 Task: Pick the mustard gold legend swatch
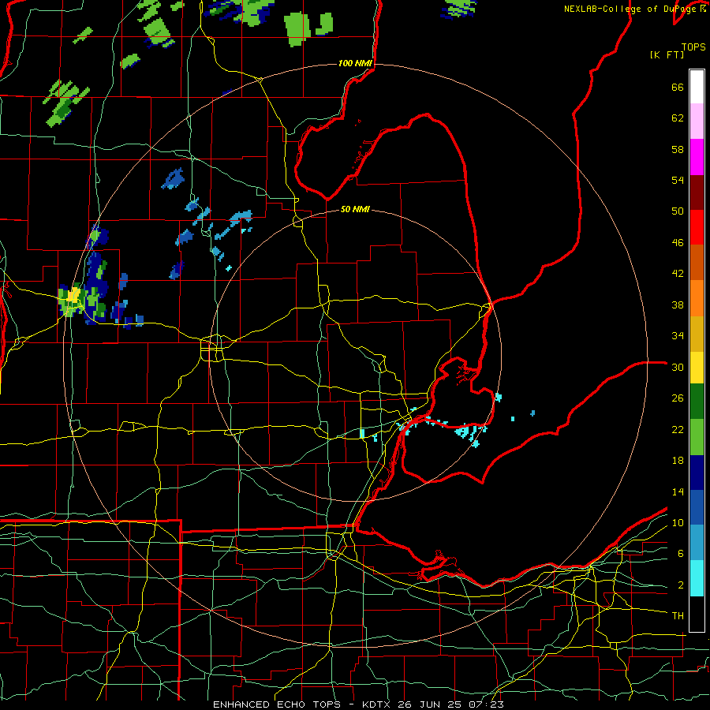click(x=697, y=334)
